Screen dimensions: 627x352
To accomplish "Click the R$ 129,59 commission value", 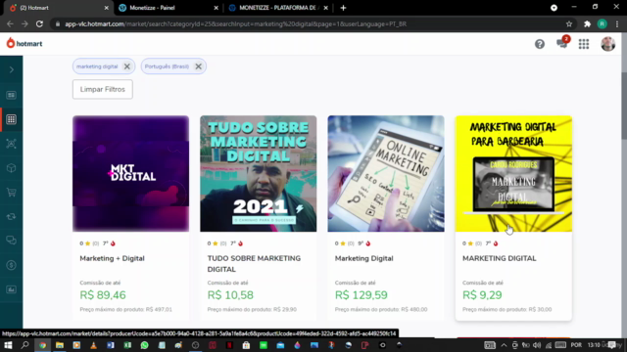I will coord(362,295).
